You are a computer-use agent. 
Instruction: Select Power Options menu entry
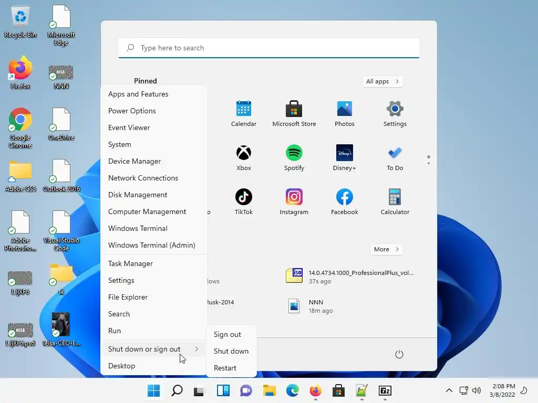point(154,111)
